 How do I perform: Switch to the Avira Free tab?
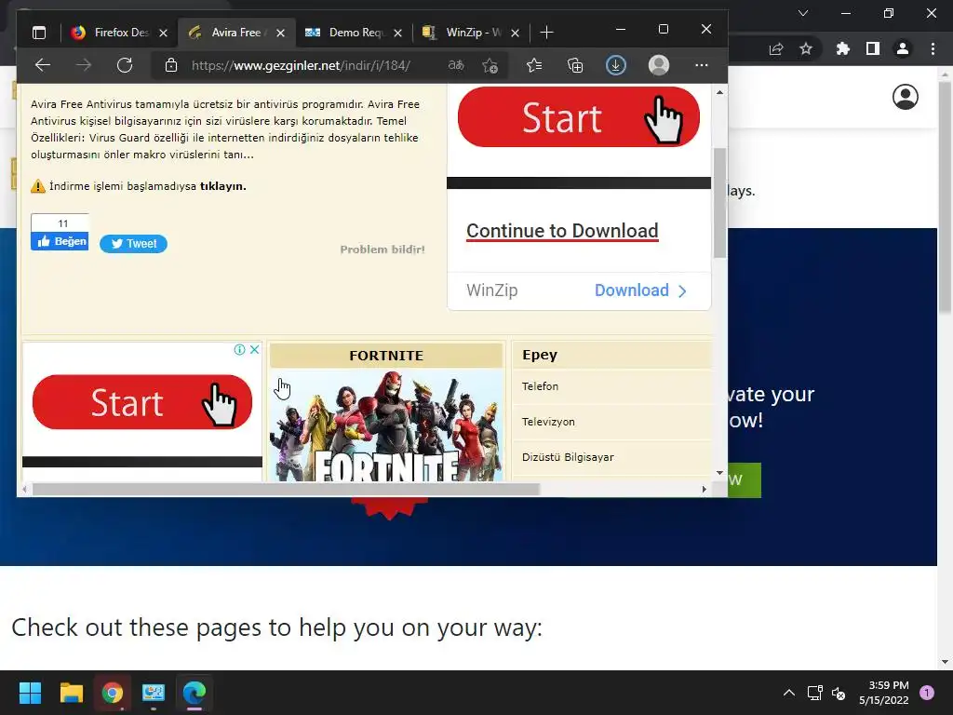(235, 33)
